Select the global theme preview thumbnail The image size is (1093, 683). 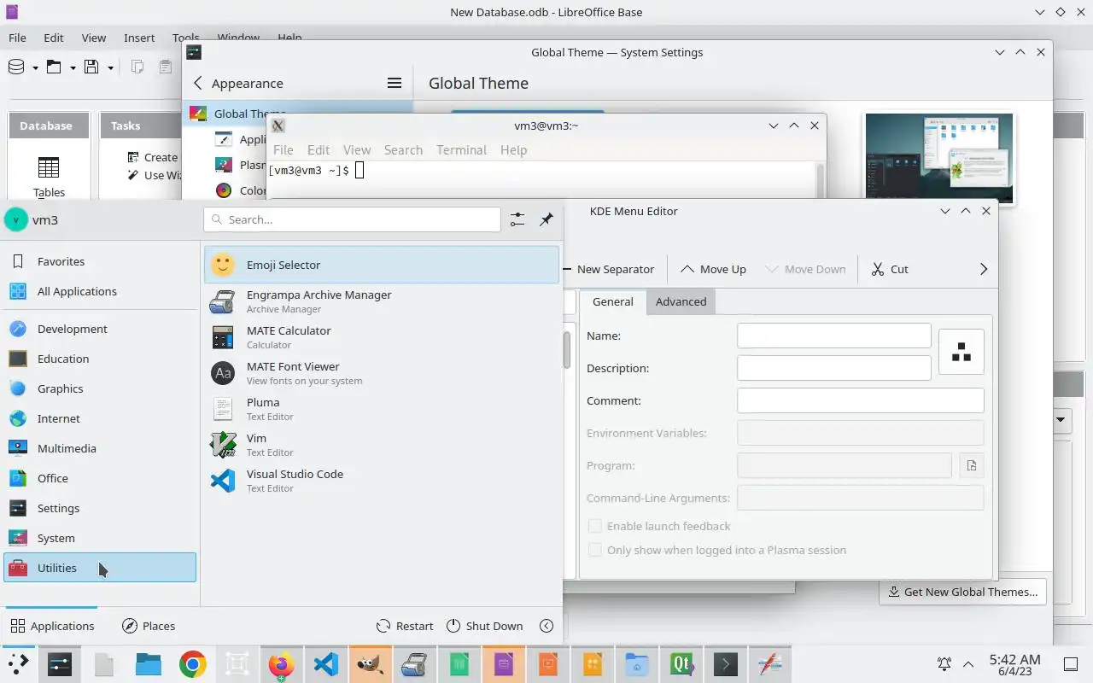939,159
